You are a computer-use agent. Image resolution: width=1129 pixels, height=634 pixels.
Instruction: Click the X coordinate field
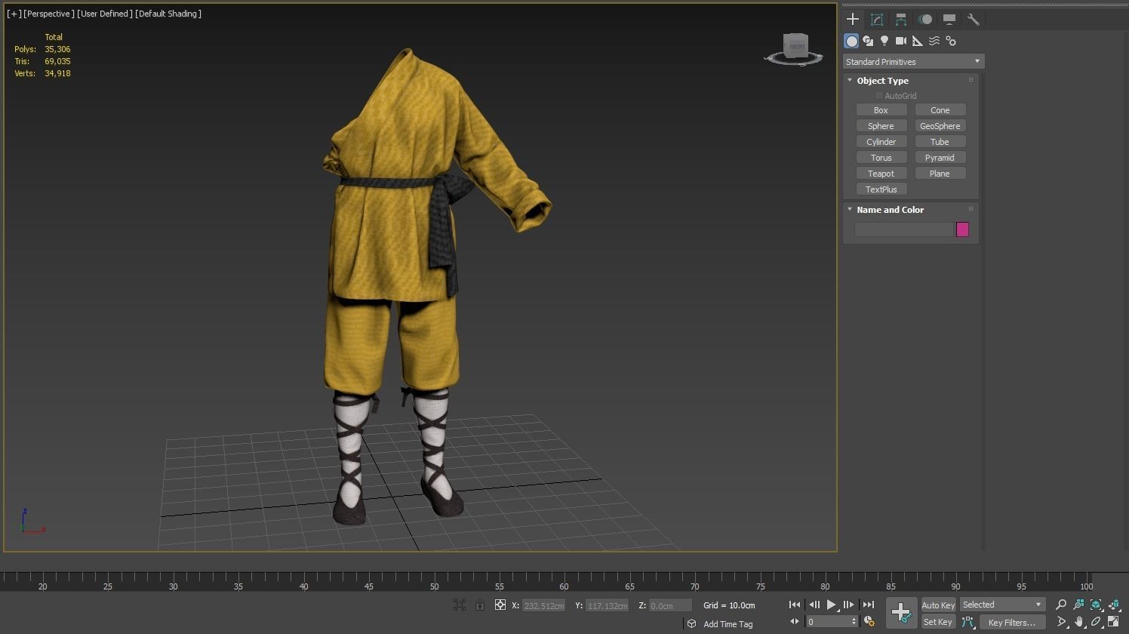pos(543,605)
